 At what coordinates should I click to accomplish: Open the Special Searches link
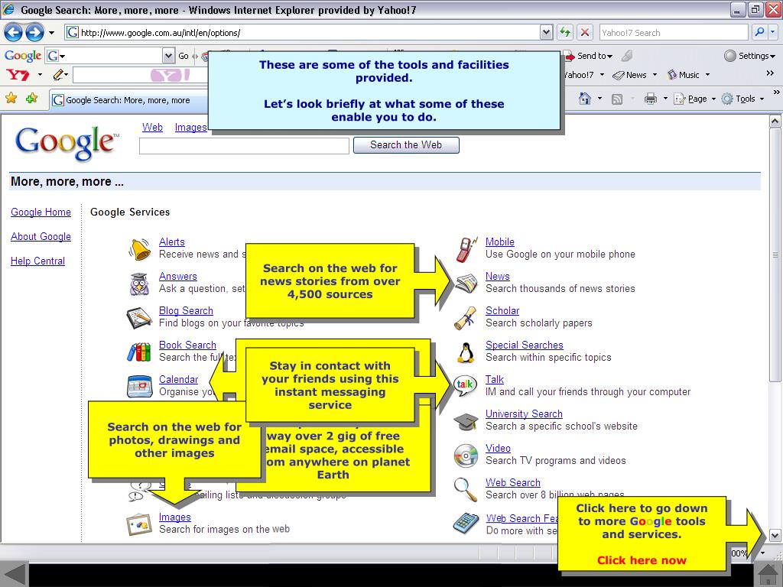(525, 345)
